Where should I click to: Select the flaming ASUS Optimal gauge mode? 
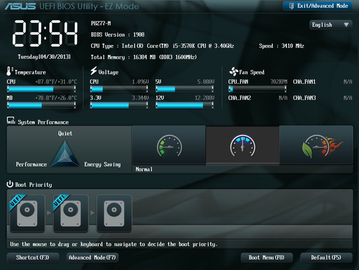coord(316,145)
